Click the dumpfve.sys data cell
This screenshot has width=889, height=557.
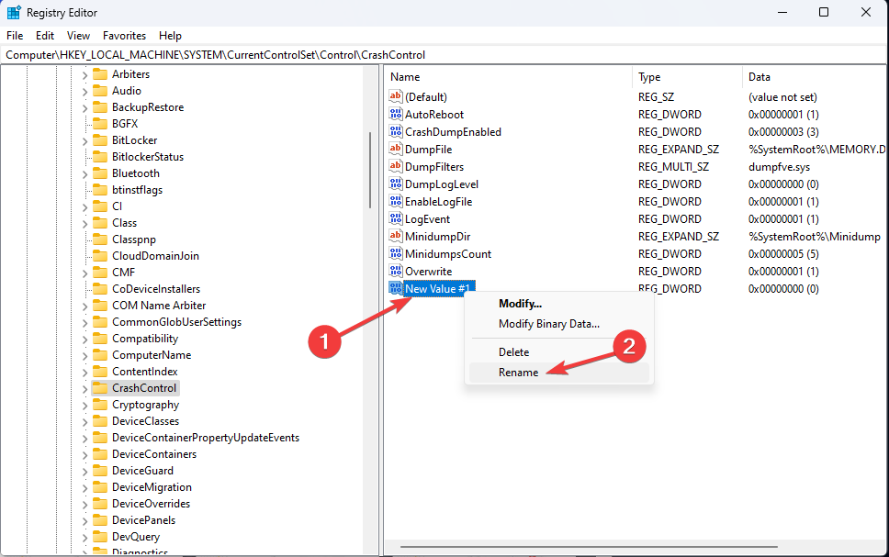click(x=779, y=167)
